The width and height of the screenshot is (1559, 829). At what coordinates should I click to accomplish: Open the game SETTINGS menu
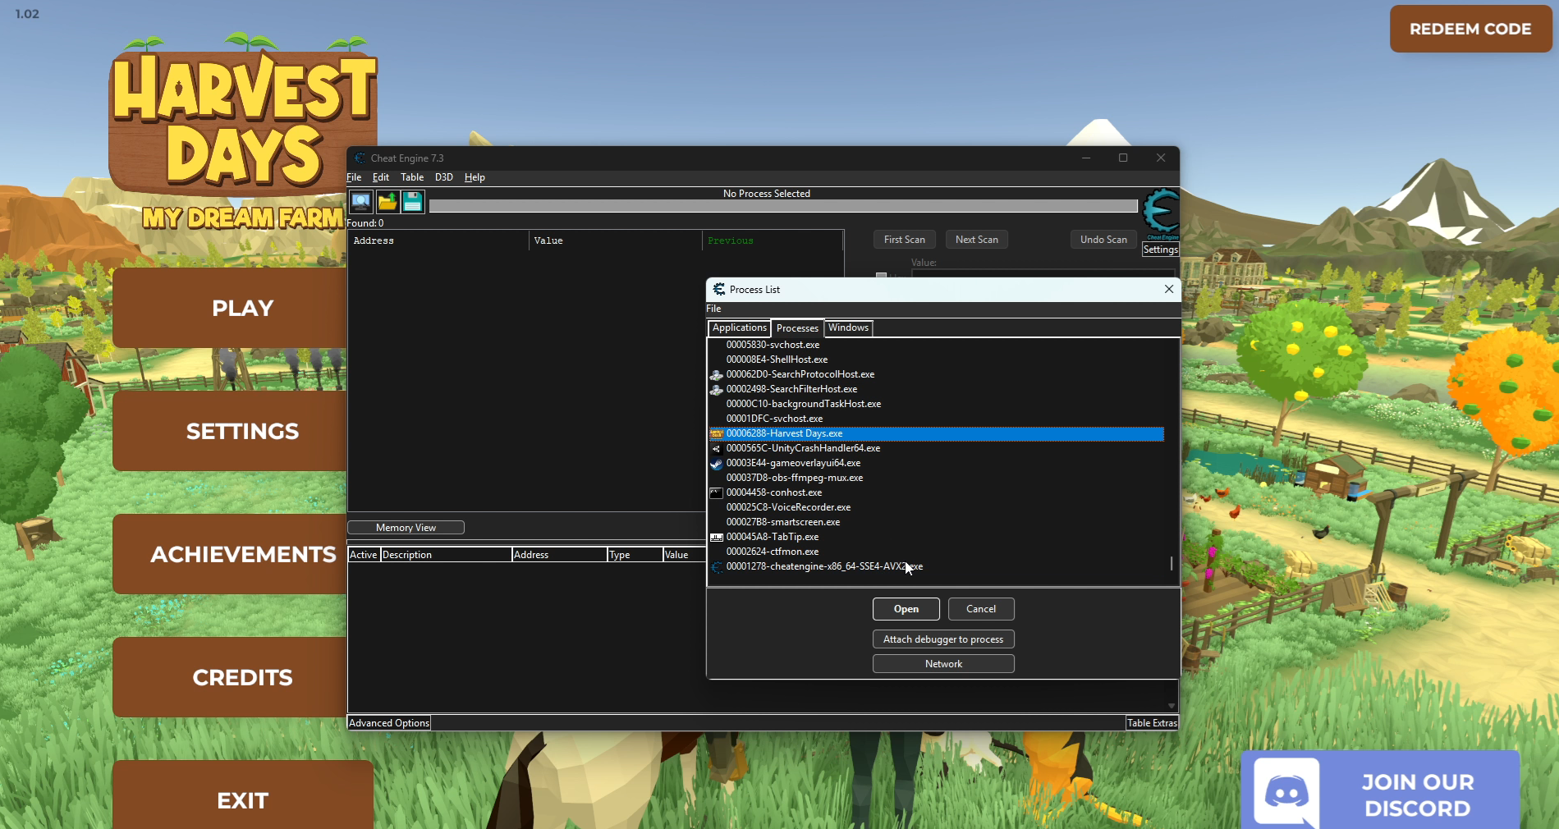tap(230, 431)
